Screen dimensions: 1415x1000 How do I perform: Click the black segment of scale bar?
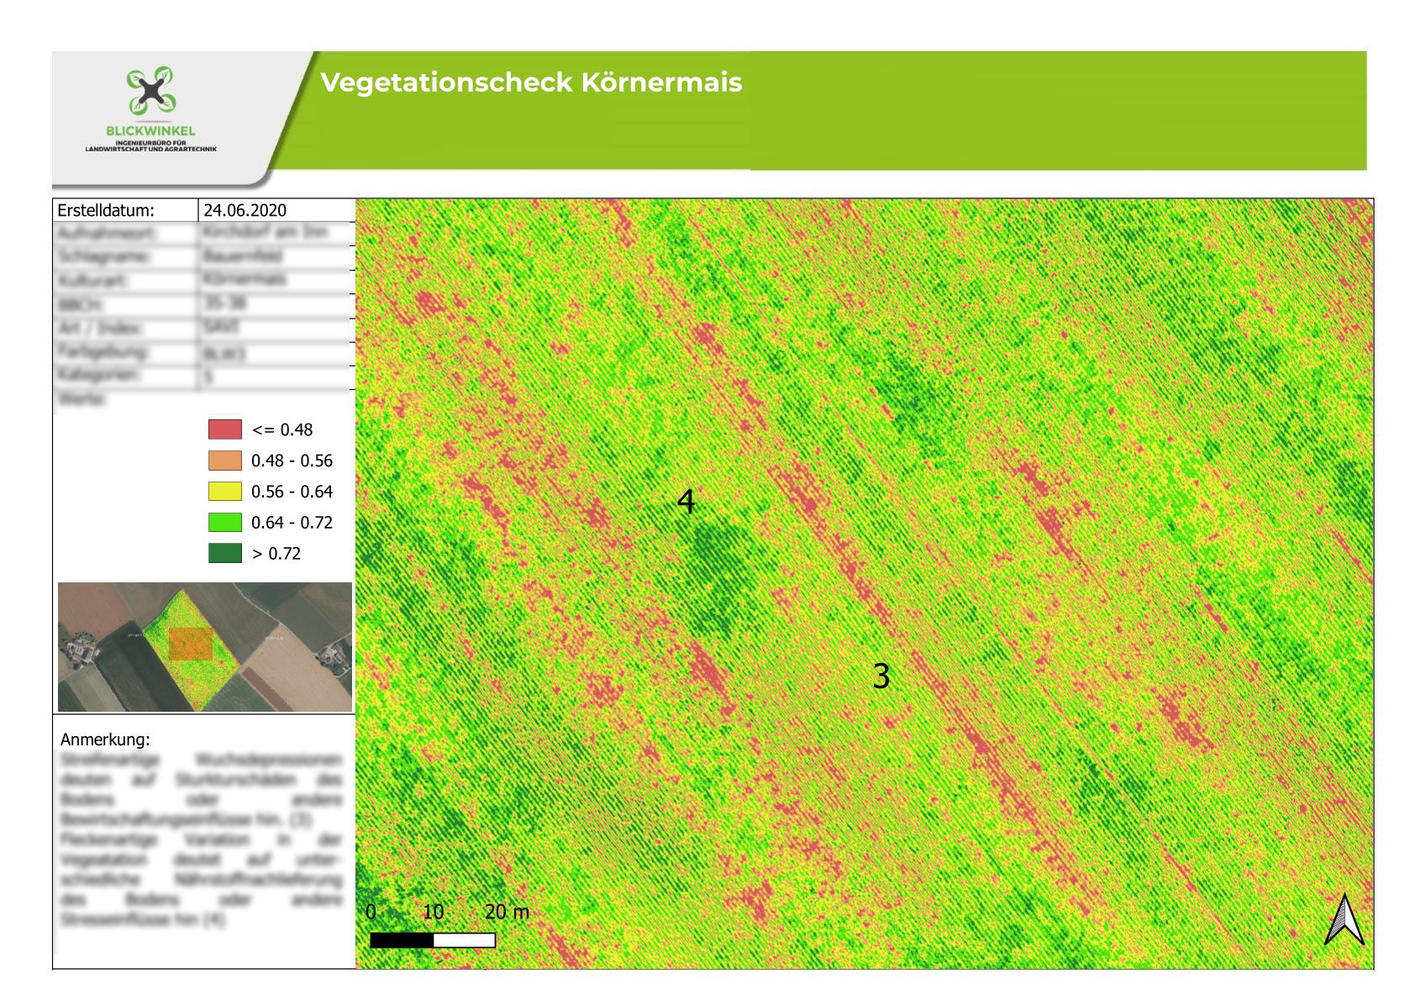point(402,940)
